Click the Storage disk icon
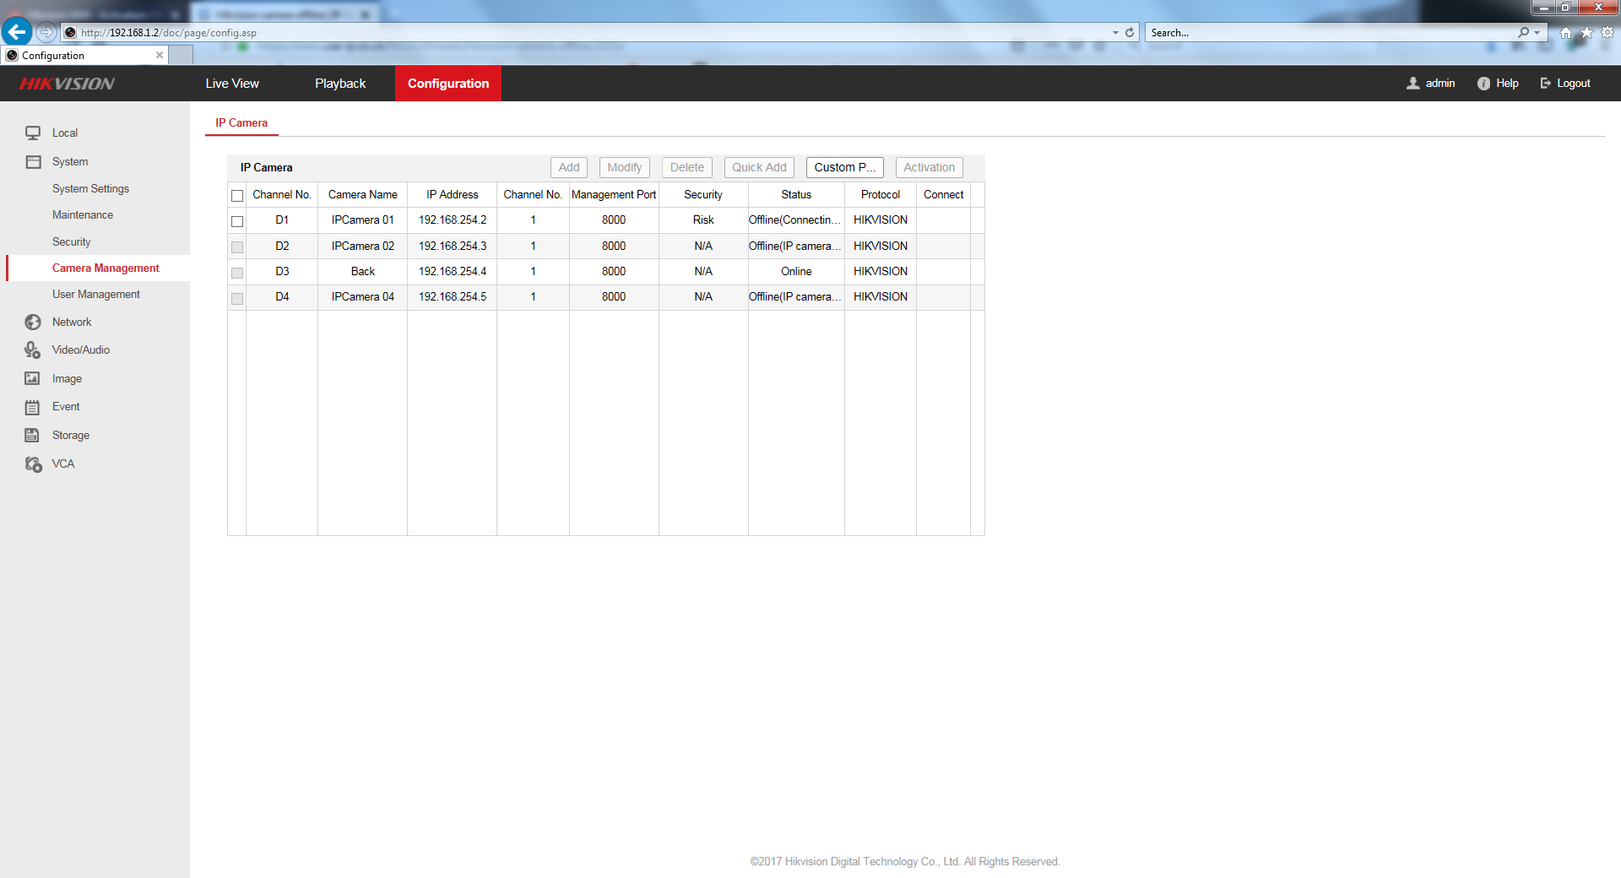The width and height of the screenshot is (1621, 878). point(33,435)
